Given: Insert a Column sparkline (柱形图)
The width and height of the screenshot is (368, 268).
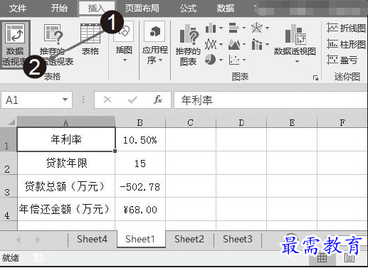Looking at the screenshot, I should click(x=346, y=44).
